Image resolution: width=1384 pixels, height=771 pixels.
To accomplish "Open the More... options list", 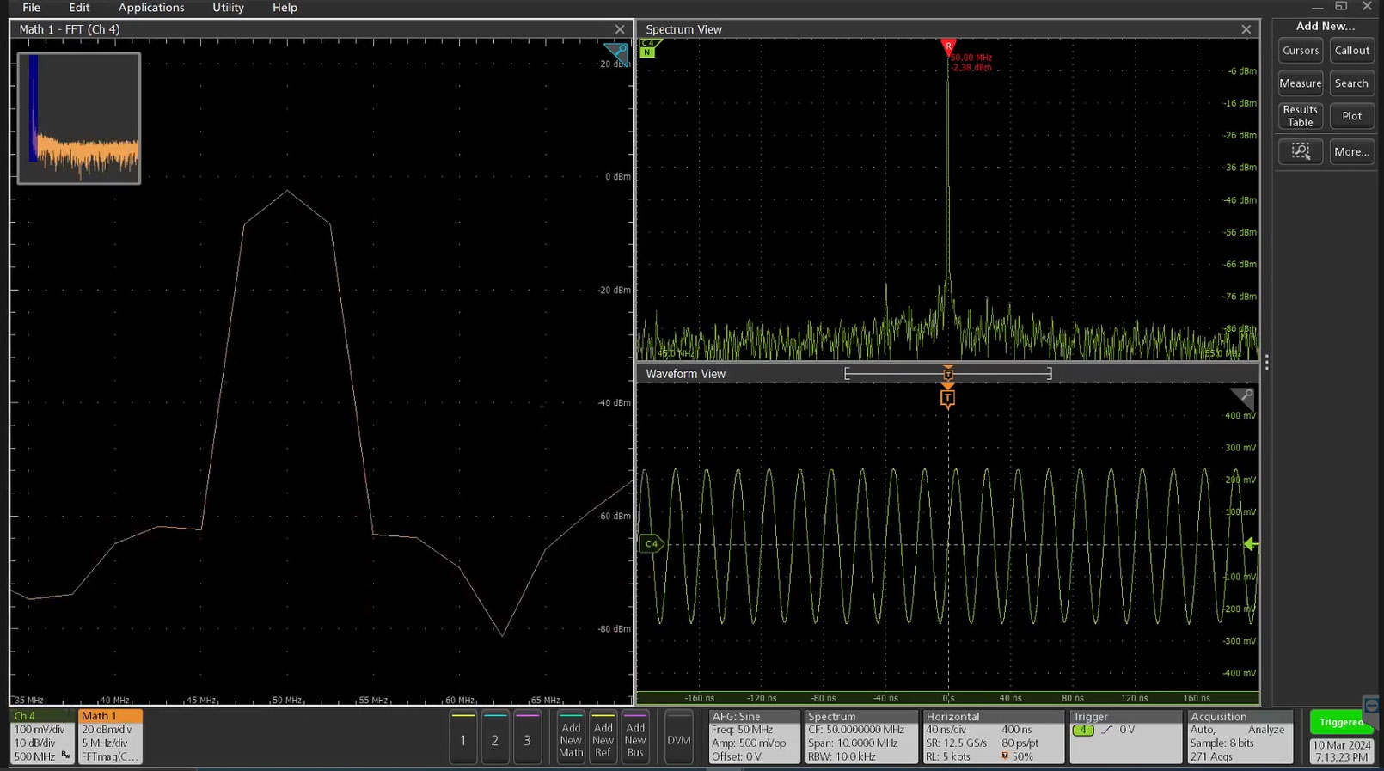I will click(x=1350, y=151).
